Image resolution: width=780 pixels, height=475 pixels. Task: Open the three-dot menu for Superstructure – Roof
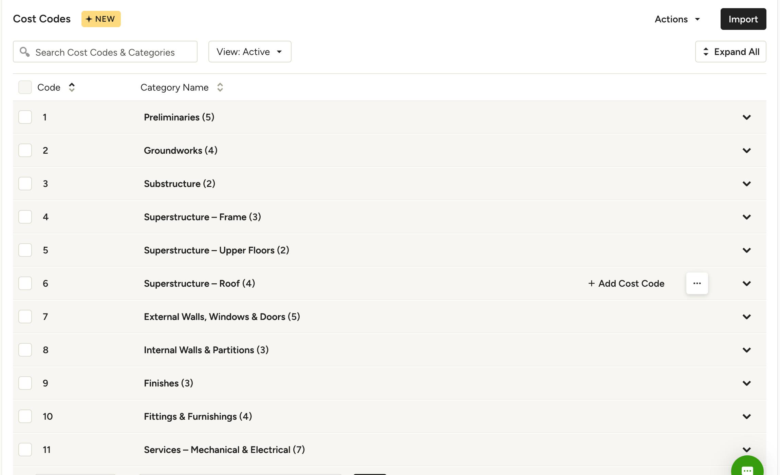(697, 283)
